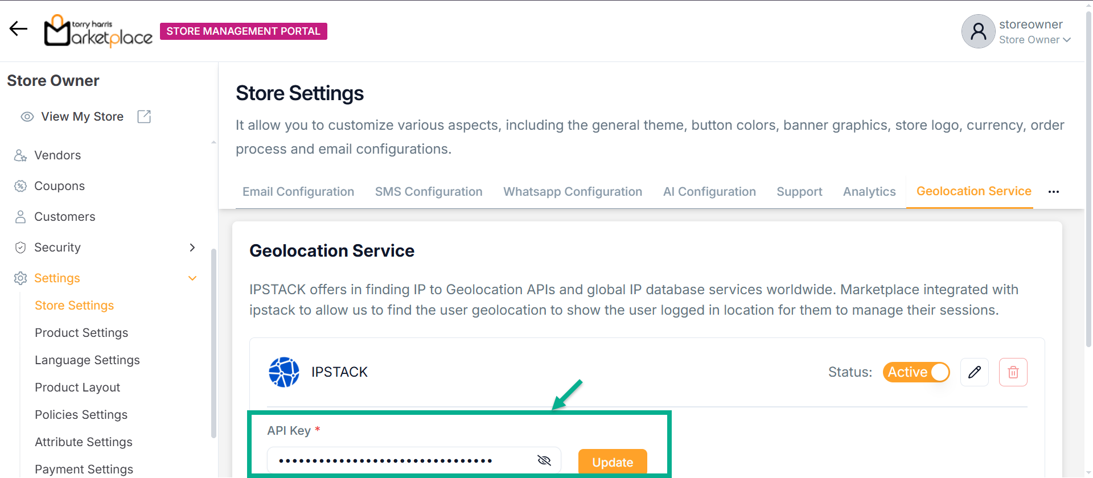Show the hidden API key value
Image resolution: width=1093 pixels, height=478 pixels.
click(544, 460)
